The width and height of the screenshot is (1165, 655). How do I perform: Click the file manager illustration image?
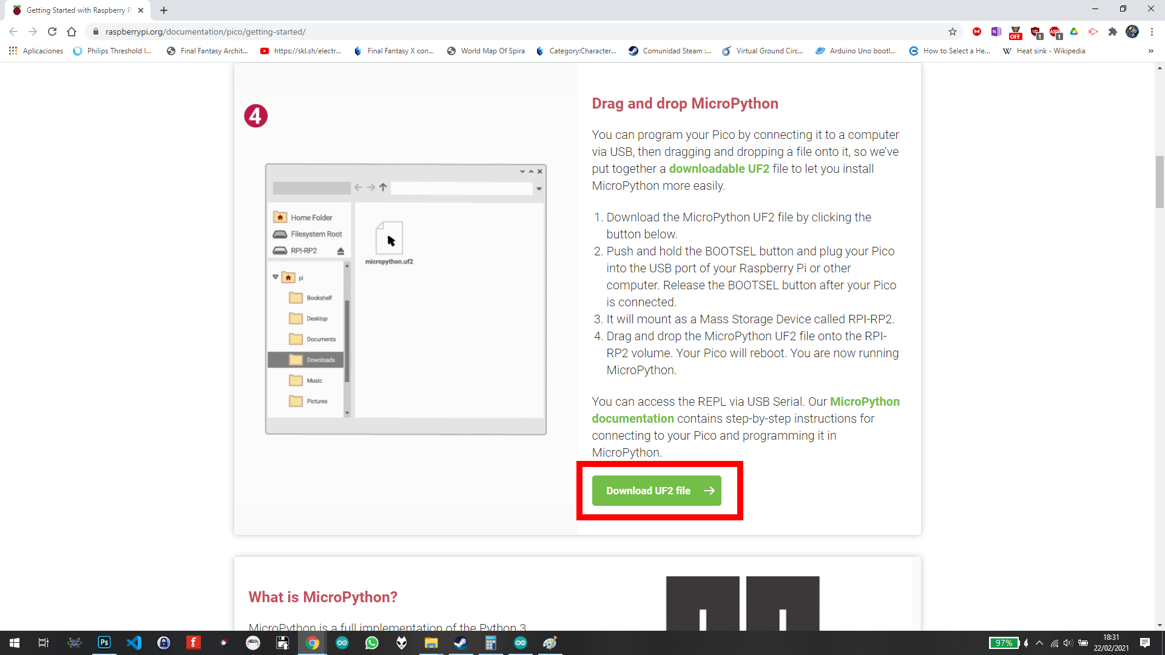(406, 299)
